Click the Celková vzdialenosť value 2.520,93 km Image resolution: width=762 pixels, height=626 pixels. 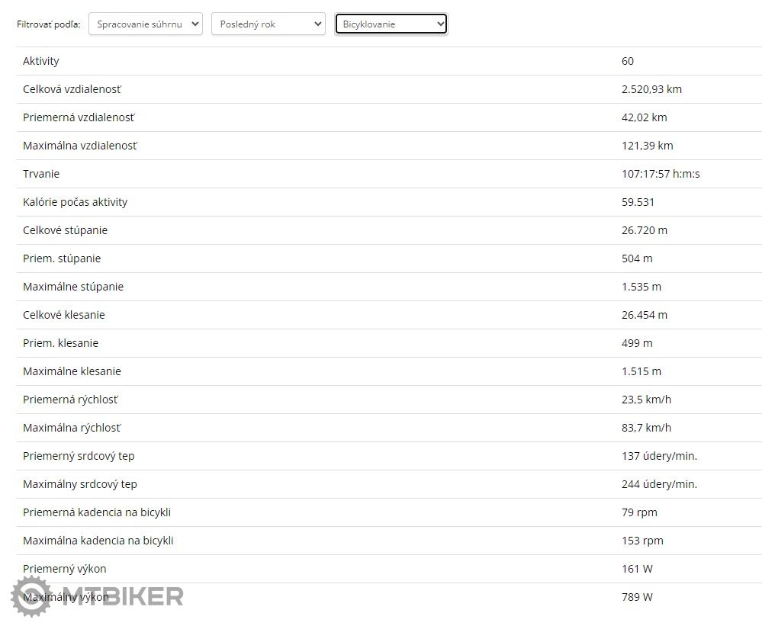click(x=651, y=89)
